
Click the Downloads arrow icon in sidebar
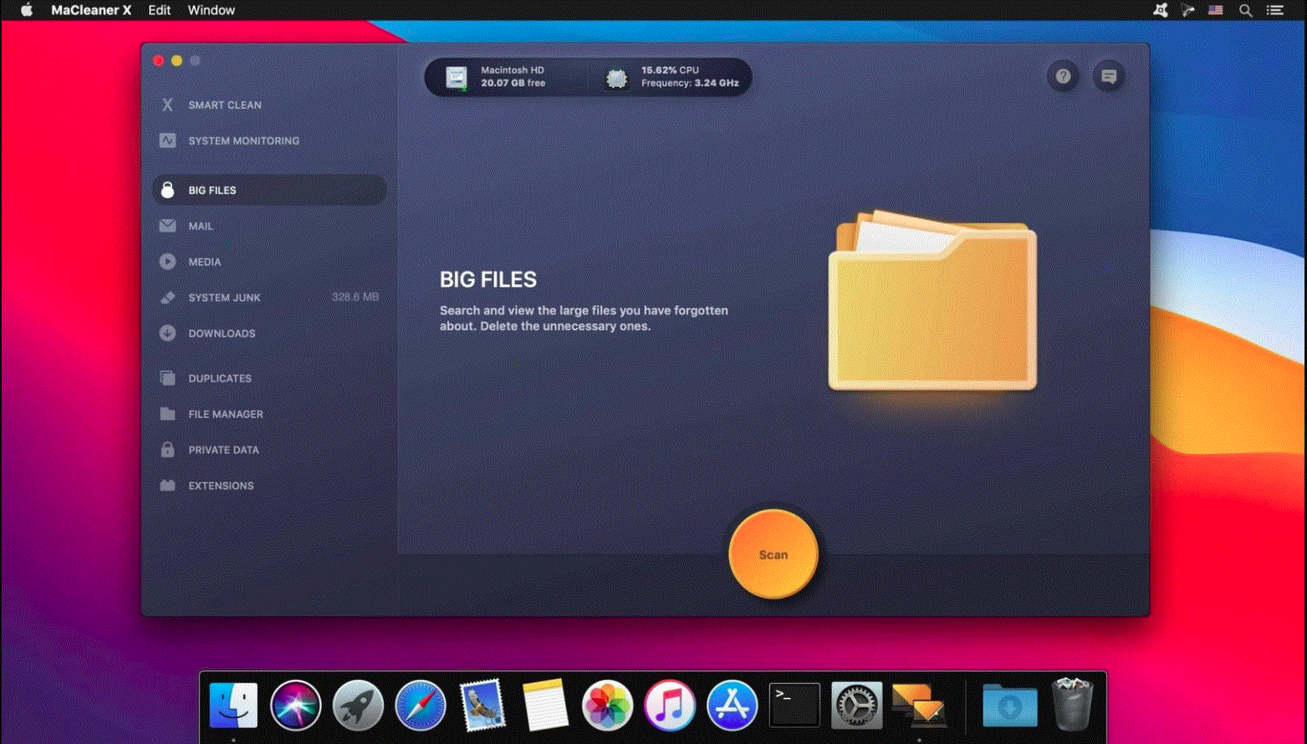point(167,333)
